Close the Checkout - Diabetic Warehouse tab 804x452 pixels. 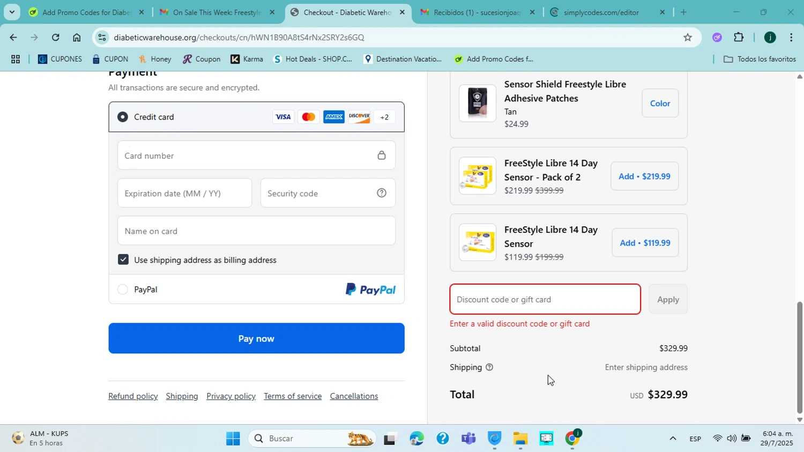coord(402,12)
